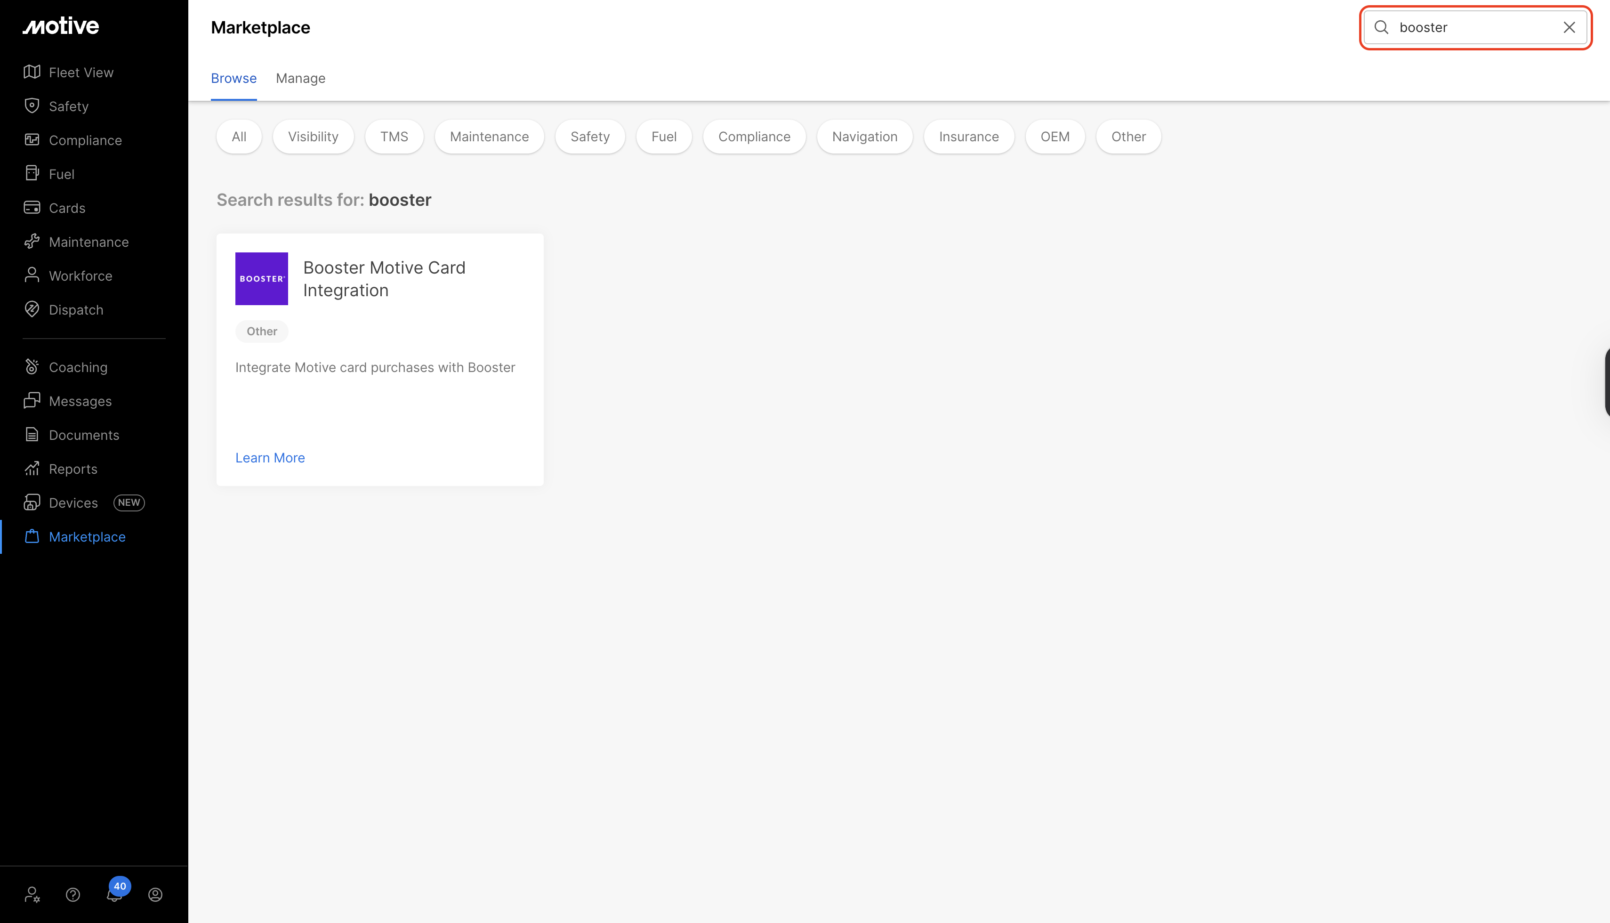Click the Messages chat icon
The image size is (1610, 923).
pyautogui.click(x=32, y=401)
